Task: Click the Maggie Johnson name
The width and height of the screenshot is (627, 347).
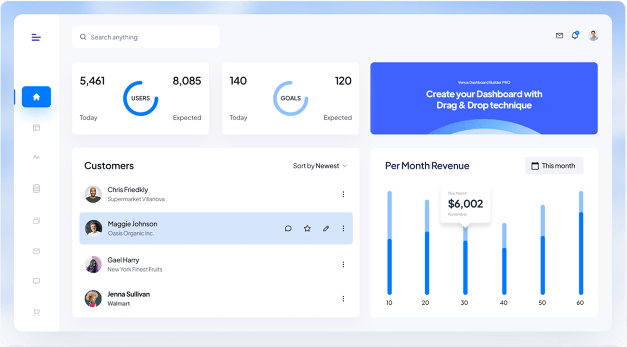Action: [132, 224]
